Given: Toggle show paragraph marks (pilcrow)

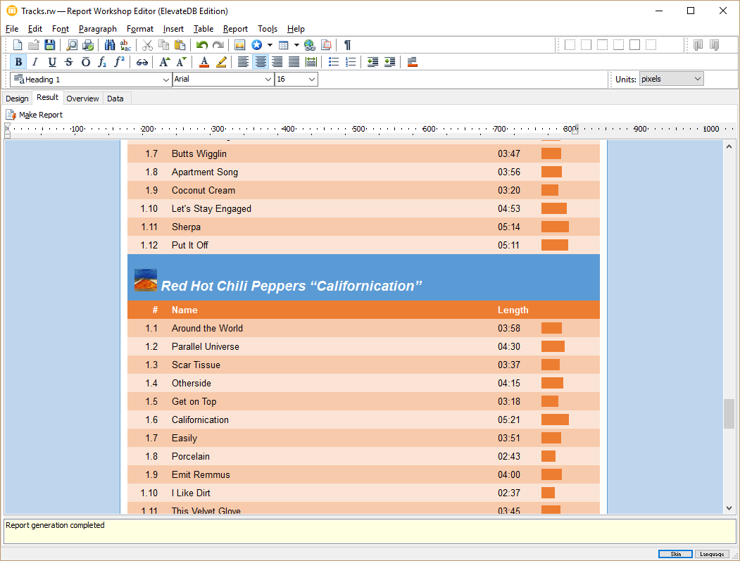Looking at the screenshot, I should tap(347, 45).
